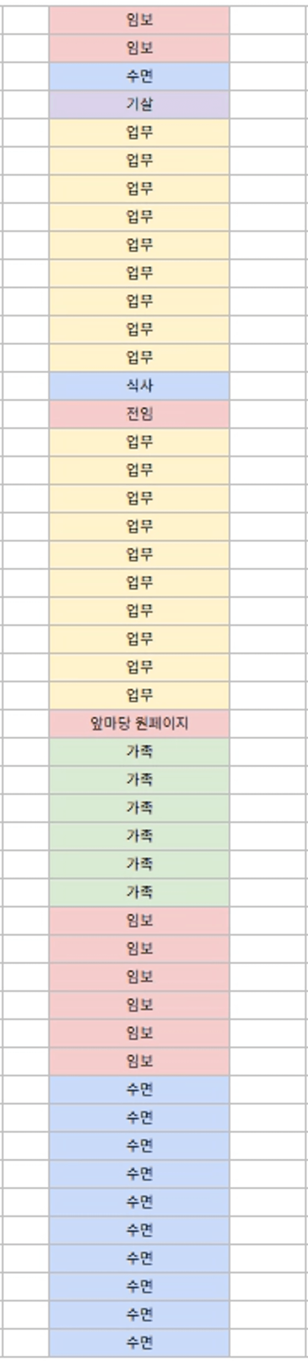Select the purple 기상 cell

coord(139,105)
